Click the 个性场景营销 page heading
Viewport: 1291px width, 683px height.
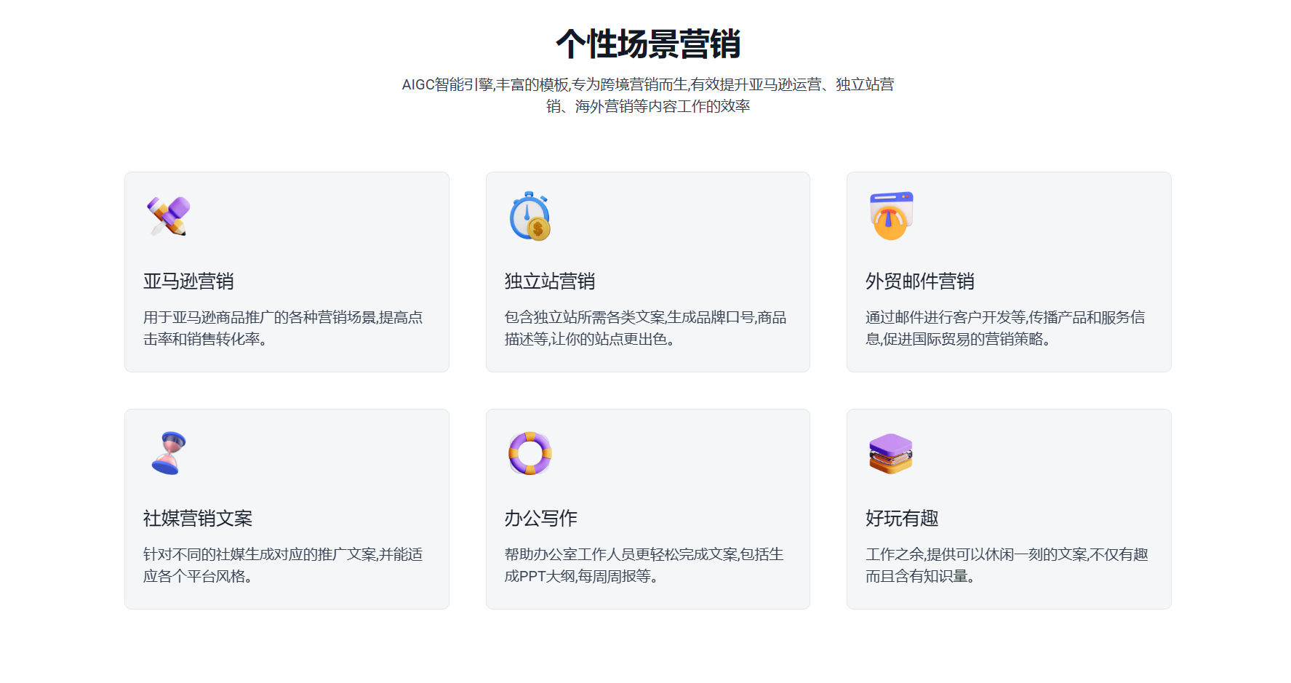click(648, 44)
